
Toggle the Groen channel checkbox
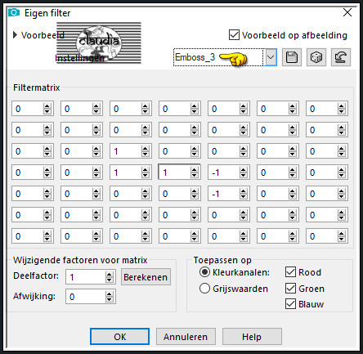(x=290, y=289)
